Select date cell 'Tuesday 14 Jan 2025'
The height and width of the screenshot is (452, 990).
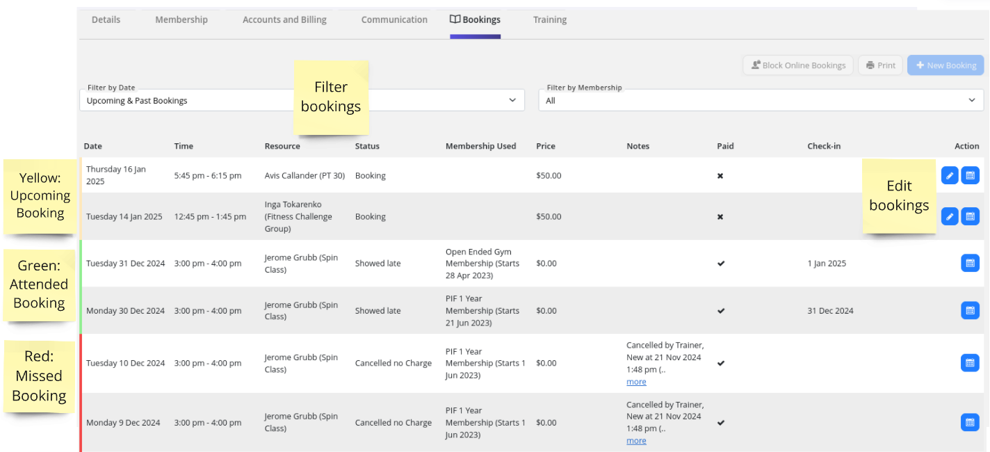click(x=124, y=217)
